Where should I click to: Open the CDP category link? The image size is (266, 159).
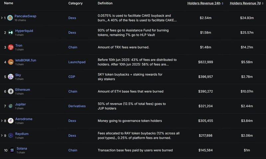click(x=72, y=77)
